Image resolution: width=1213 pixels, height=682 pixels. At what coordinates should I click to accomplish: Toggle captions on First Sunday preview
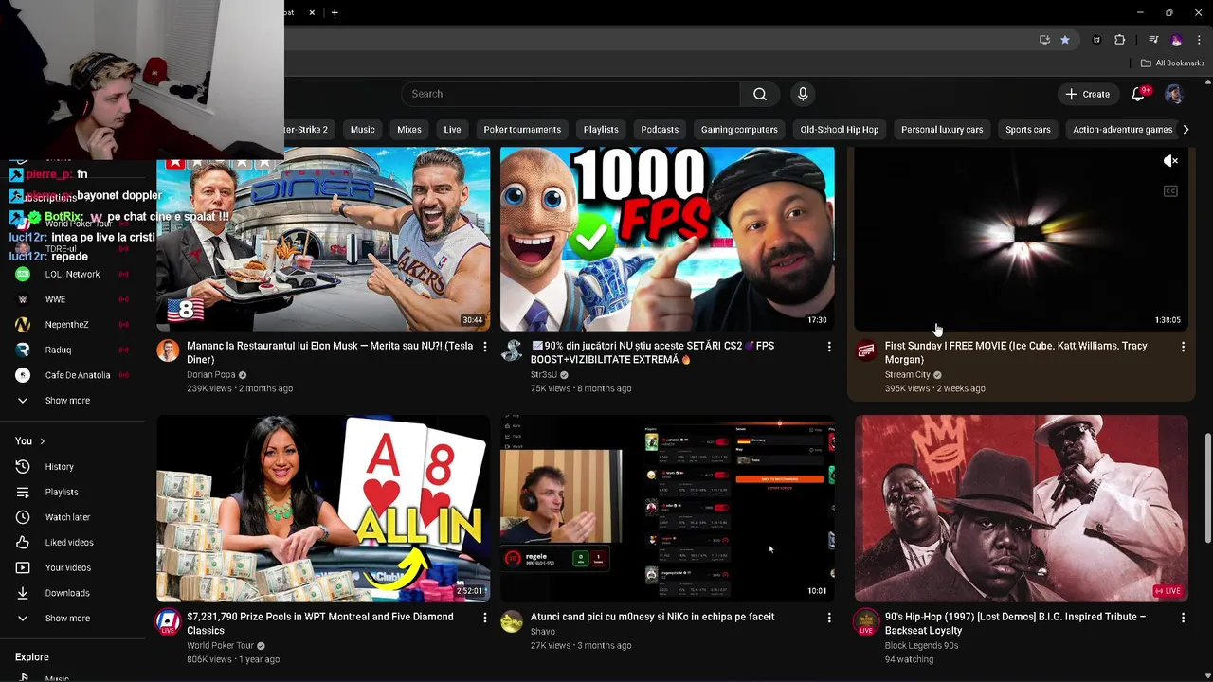pyautogui.click(x=1170, y=191)
